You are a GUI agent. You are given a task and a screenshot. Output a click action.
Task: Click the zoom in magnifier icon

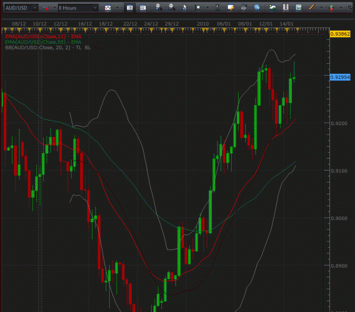click(158, 7)
